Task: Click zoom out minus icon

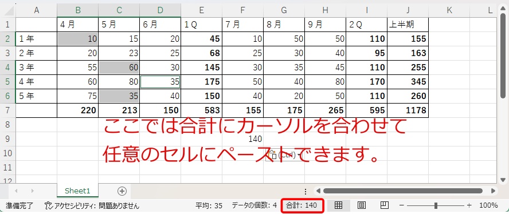Action: [402, 205]
